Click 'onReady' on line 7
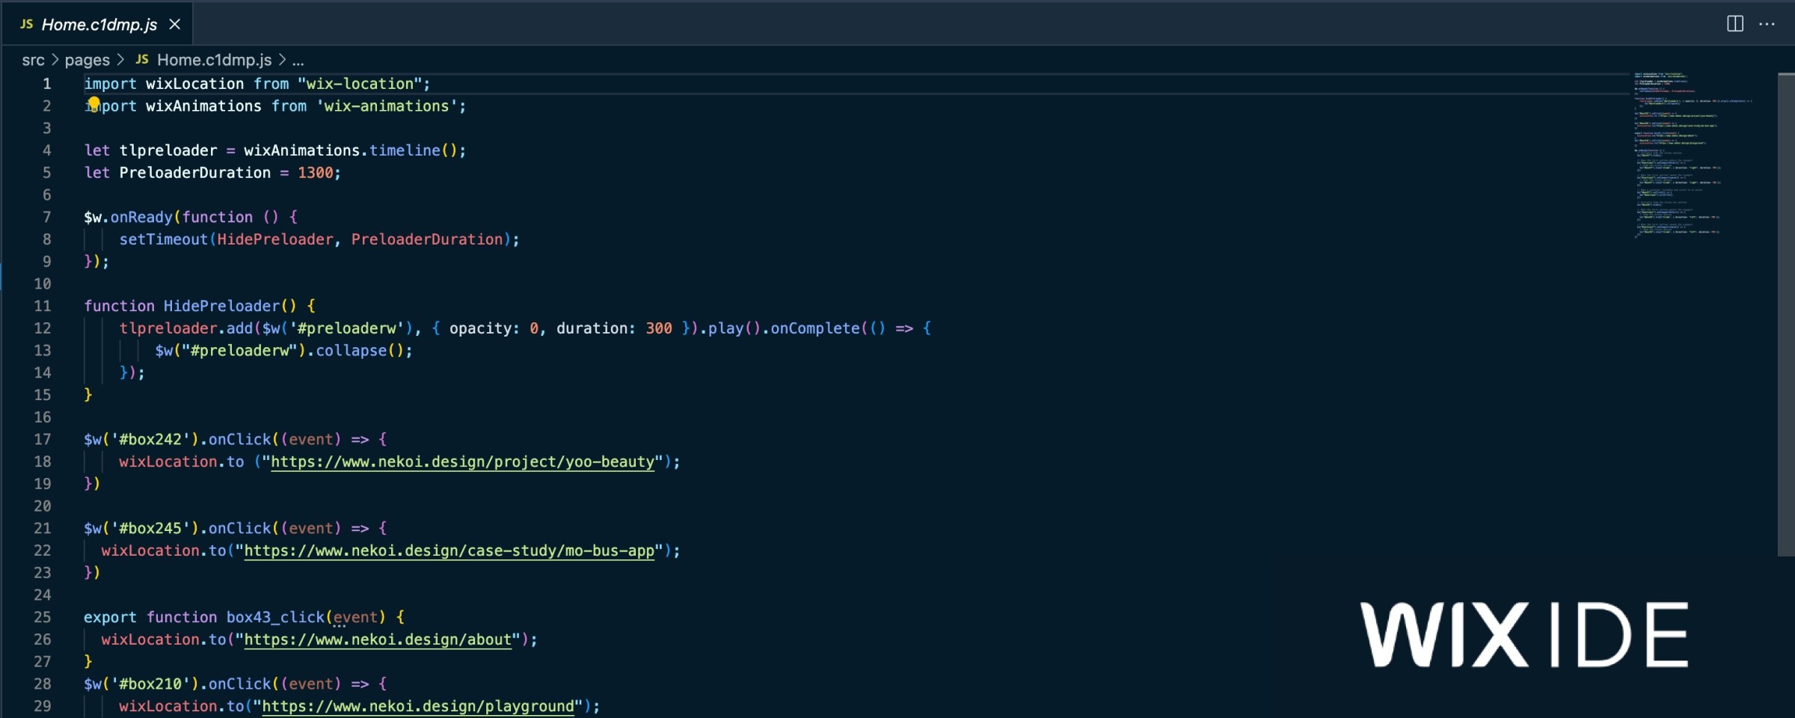This screenshot has width=1795, height=718. click(x=141, y=217)
